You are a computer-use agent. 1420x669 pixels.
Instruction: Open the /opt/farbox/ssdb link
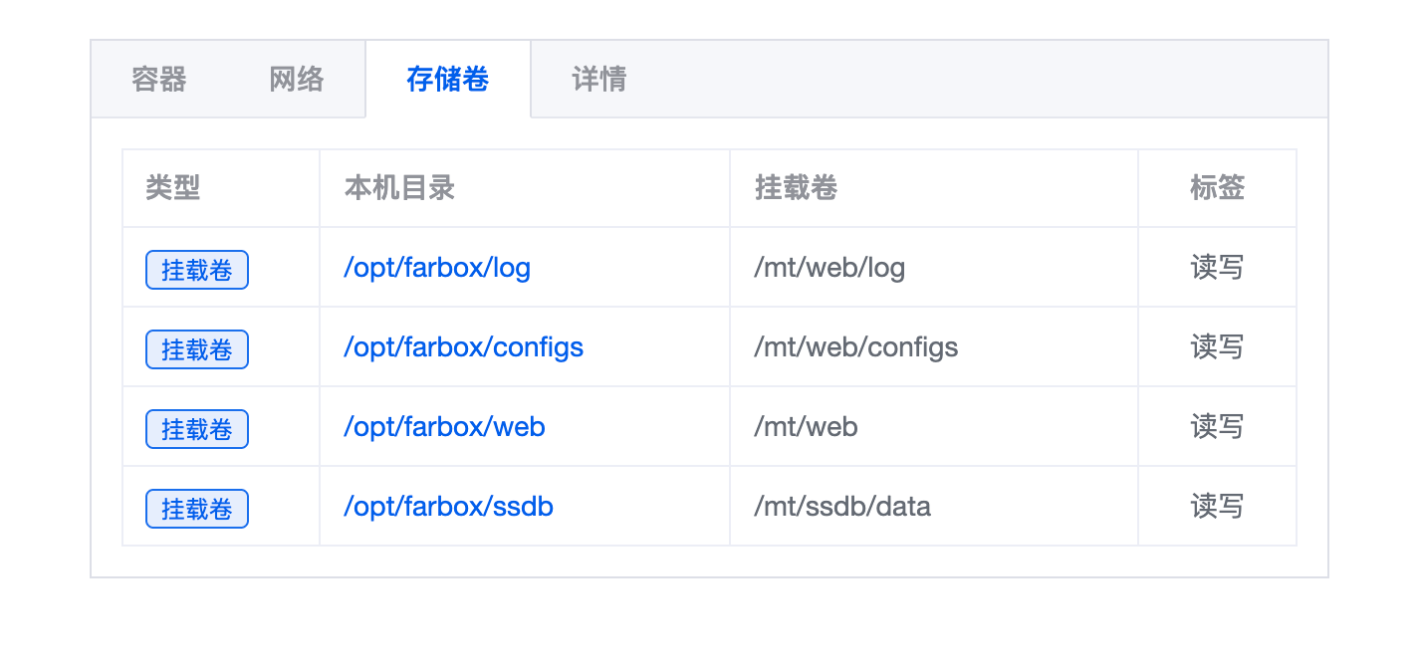point(448,507)
